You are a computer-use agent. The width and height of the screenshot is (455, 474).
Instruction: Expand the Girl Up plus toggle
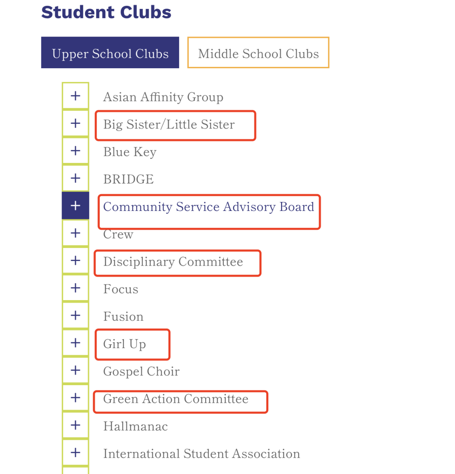pos(76,343)
